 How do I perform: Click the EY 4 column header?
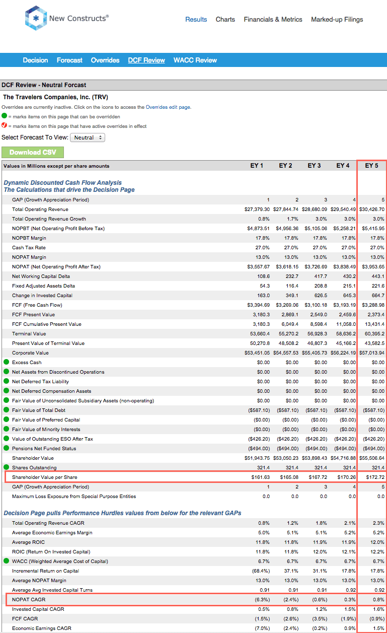(x=343, y=166)
